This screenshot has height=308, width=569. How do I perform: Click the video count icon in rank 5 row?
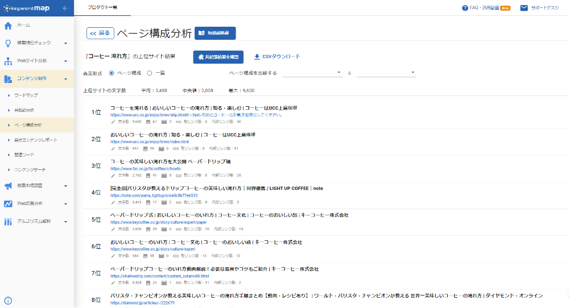click(x=164, y=230)
